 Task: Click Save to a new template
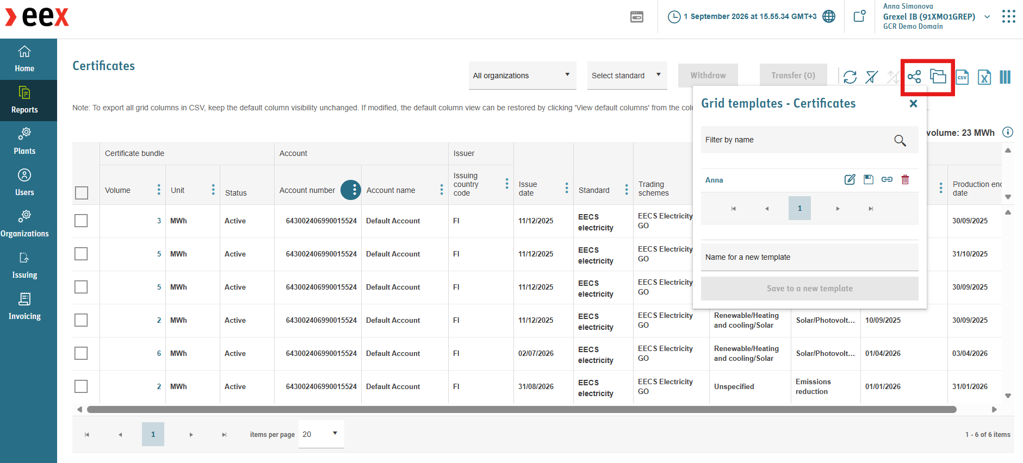point(810,289)
